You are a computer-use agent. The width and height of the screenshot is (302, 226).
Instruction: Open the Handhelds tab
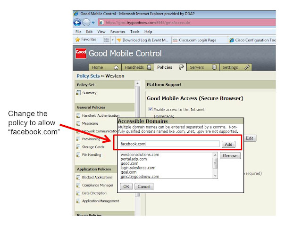tap(138, 67)
